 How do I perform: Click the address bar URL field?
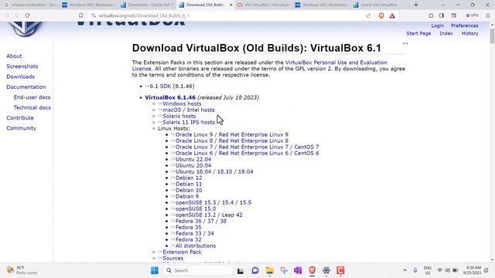tap(227, 15)
